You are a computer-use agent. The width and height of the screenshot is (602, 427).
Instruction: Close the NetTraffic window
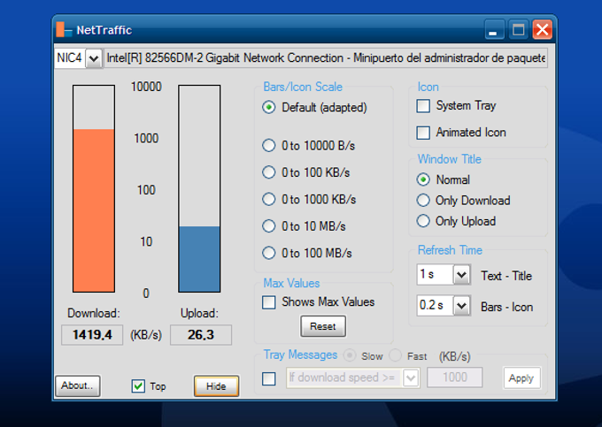[542, 30]
